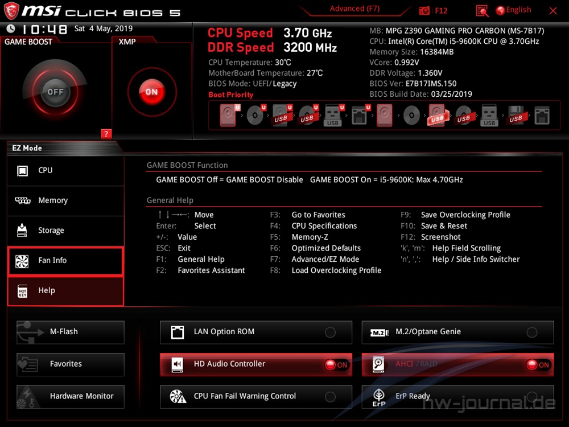The image size is (569, 427).
Task: Enable M.2/Optane Genie
Action: (x=457, y=332)
